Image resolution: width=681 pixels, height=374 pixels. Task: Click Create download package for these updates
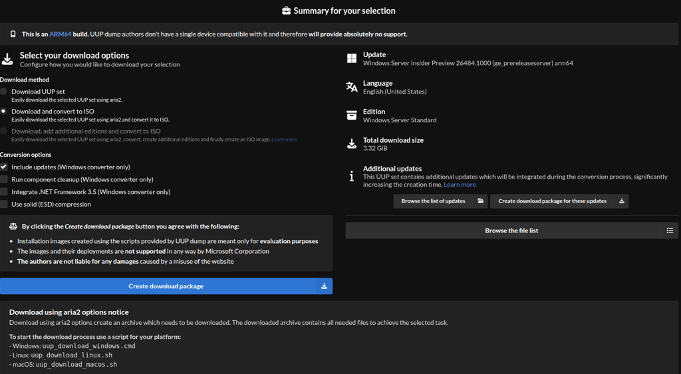coord(559,201)
